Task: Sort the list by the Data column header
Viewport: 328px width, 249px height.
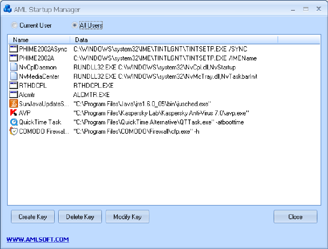Action: (x=174, y=40)
